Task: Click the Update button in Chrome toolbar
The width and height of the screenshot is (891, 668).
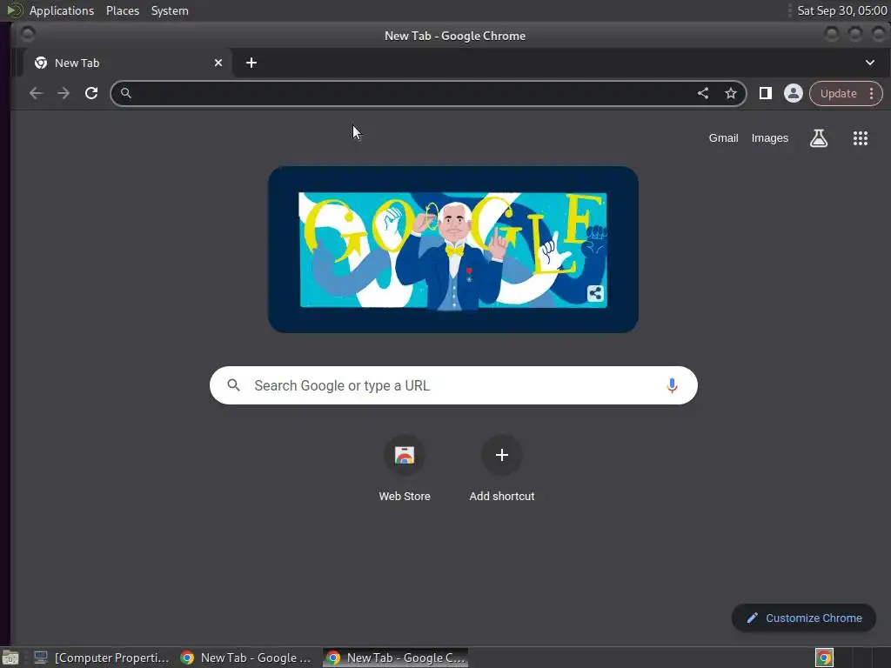Action: (x=838, y=94)
